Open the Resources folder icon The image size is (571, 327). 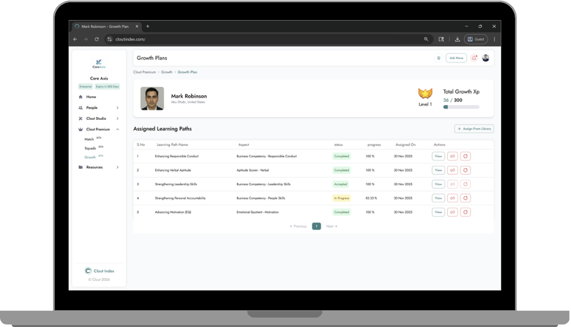(x=80, y=167)
